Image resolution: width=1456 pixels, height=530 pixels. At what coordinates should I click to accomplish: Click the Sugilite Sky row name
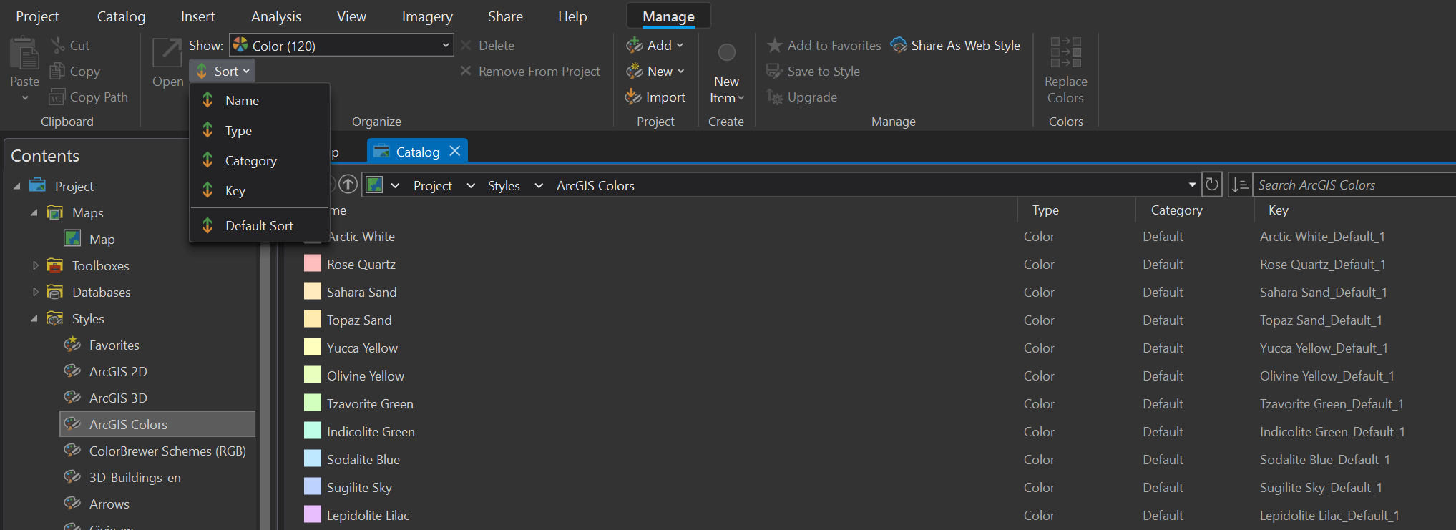tap(359, 487)
